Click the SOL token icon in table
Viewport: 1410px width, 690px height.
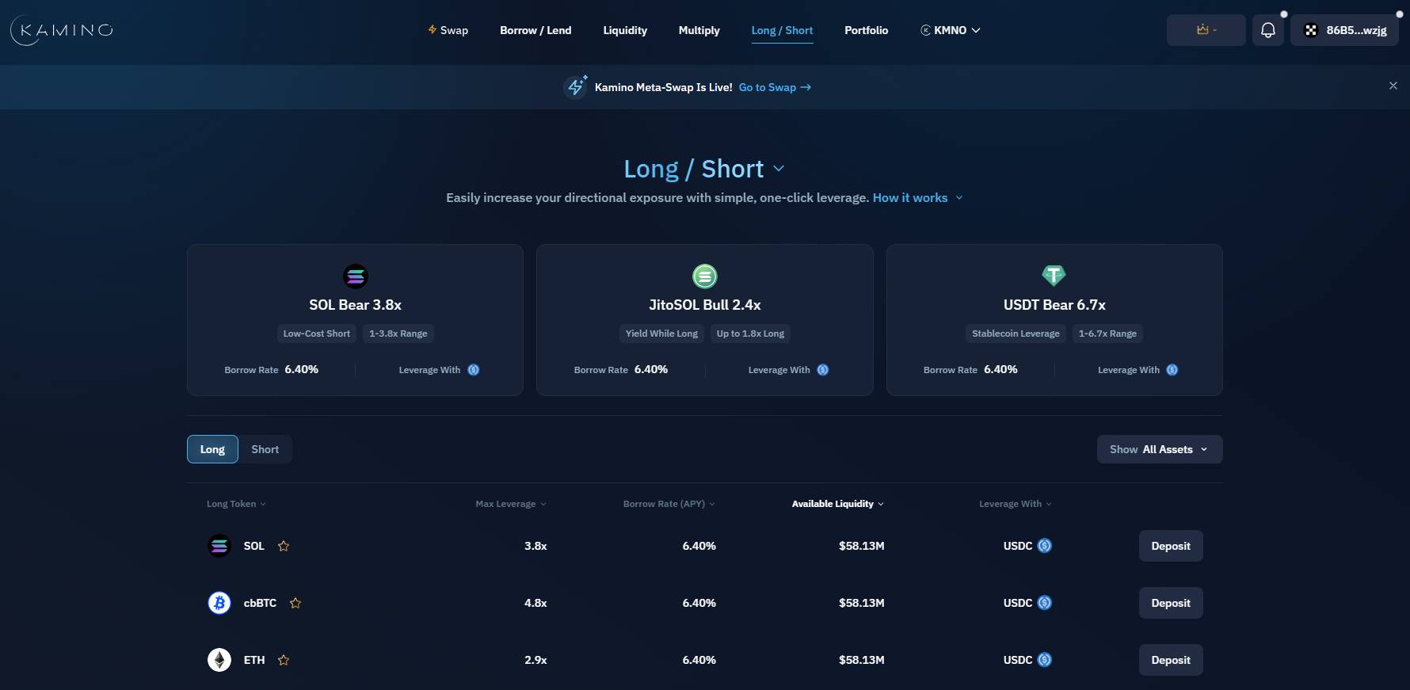(x=219, y=546)
